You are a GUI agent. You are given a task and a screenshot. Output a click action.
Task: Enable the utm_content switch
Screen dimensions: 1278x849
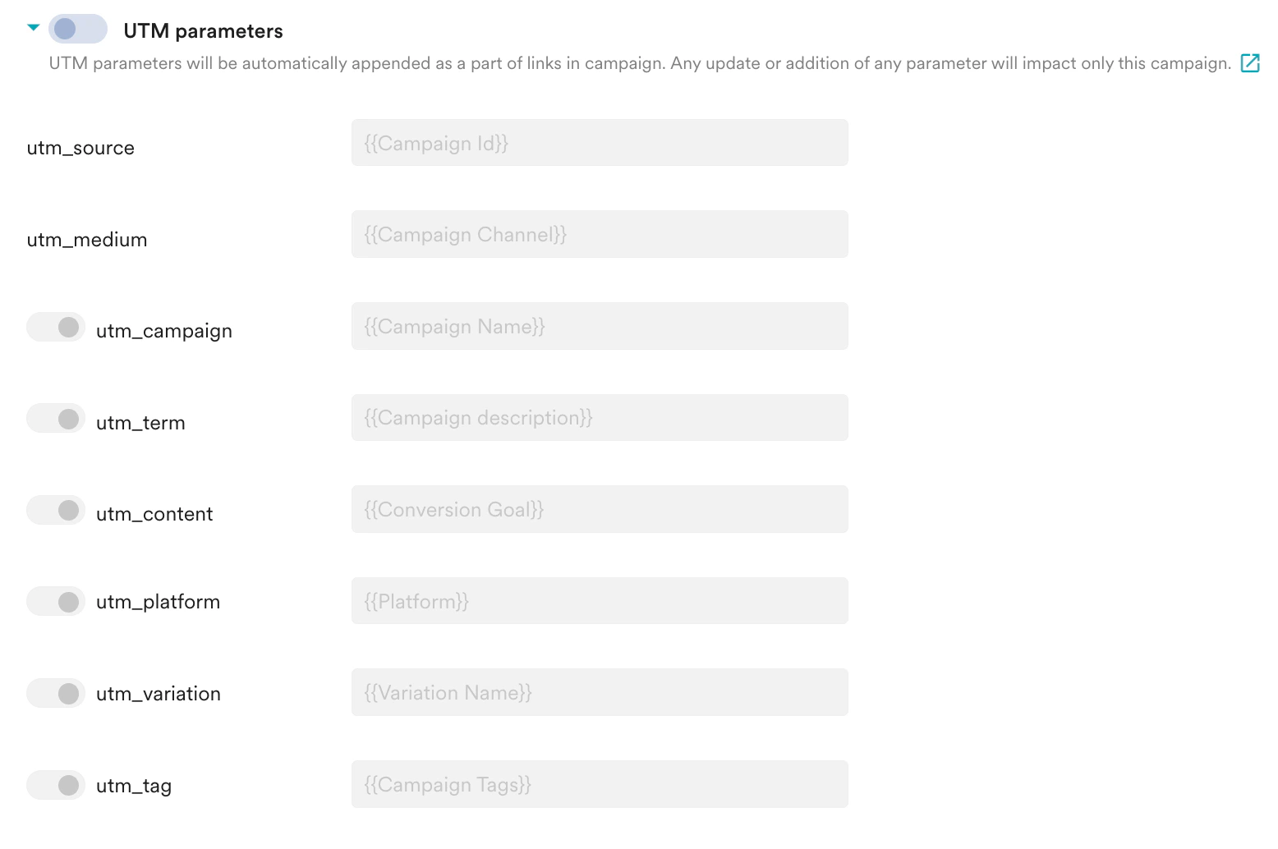(56, 509)
